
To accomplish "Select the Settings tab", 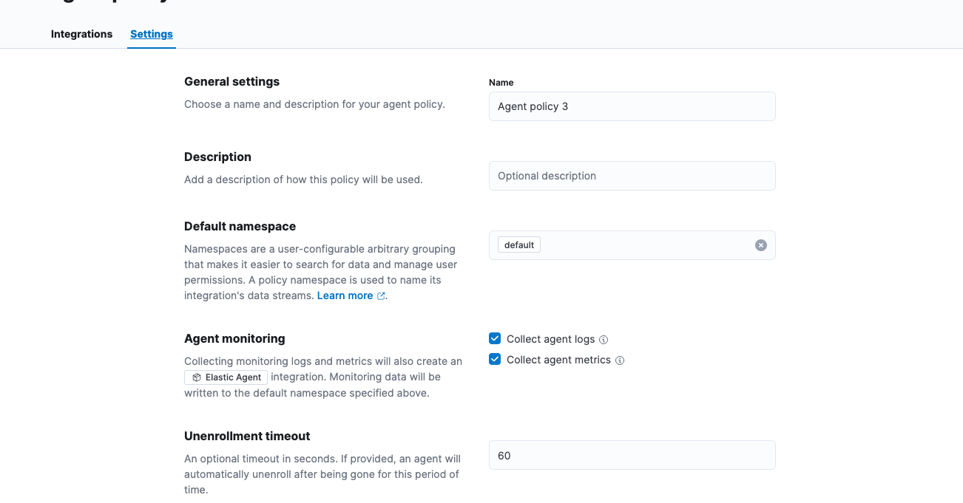I will [151, 34].
